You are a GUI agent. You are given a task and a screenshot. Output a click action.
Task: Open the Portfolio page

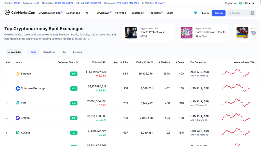pyautogui.click(x=121, y=13)
